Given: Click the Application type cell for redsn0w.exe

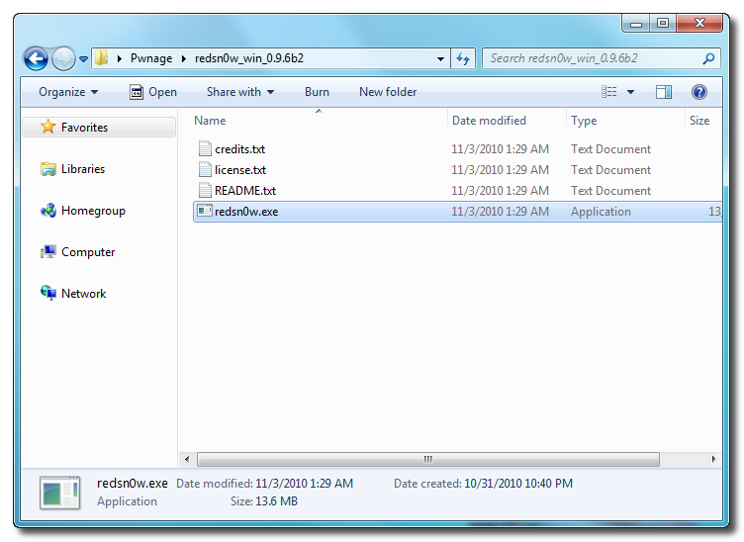Looking at the screenshot, I should pyautogui.click(x=601, y=212).
